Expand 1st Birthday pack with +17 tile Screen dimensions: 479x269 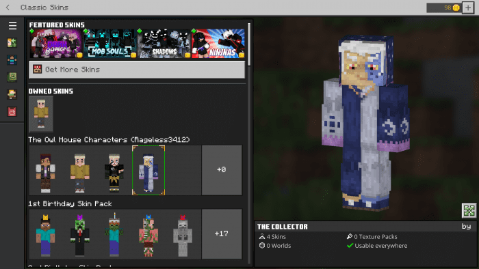[222, 234]
